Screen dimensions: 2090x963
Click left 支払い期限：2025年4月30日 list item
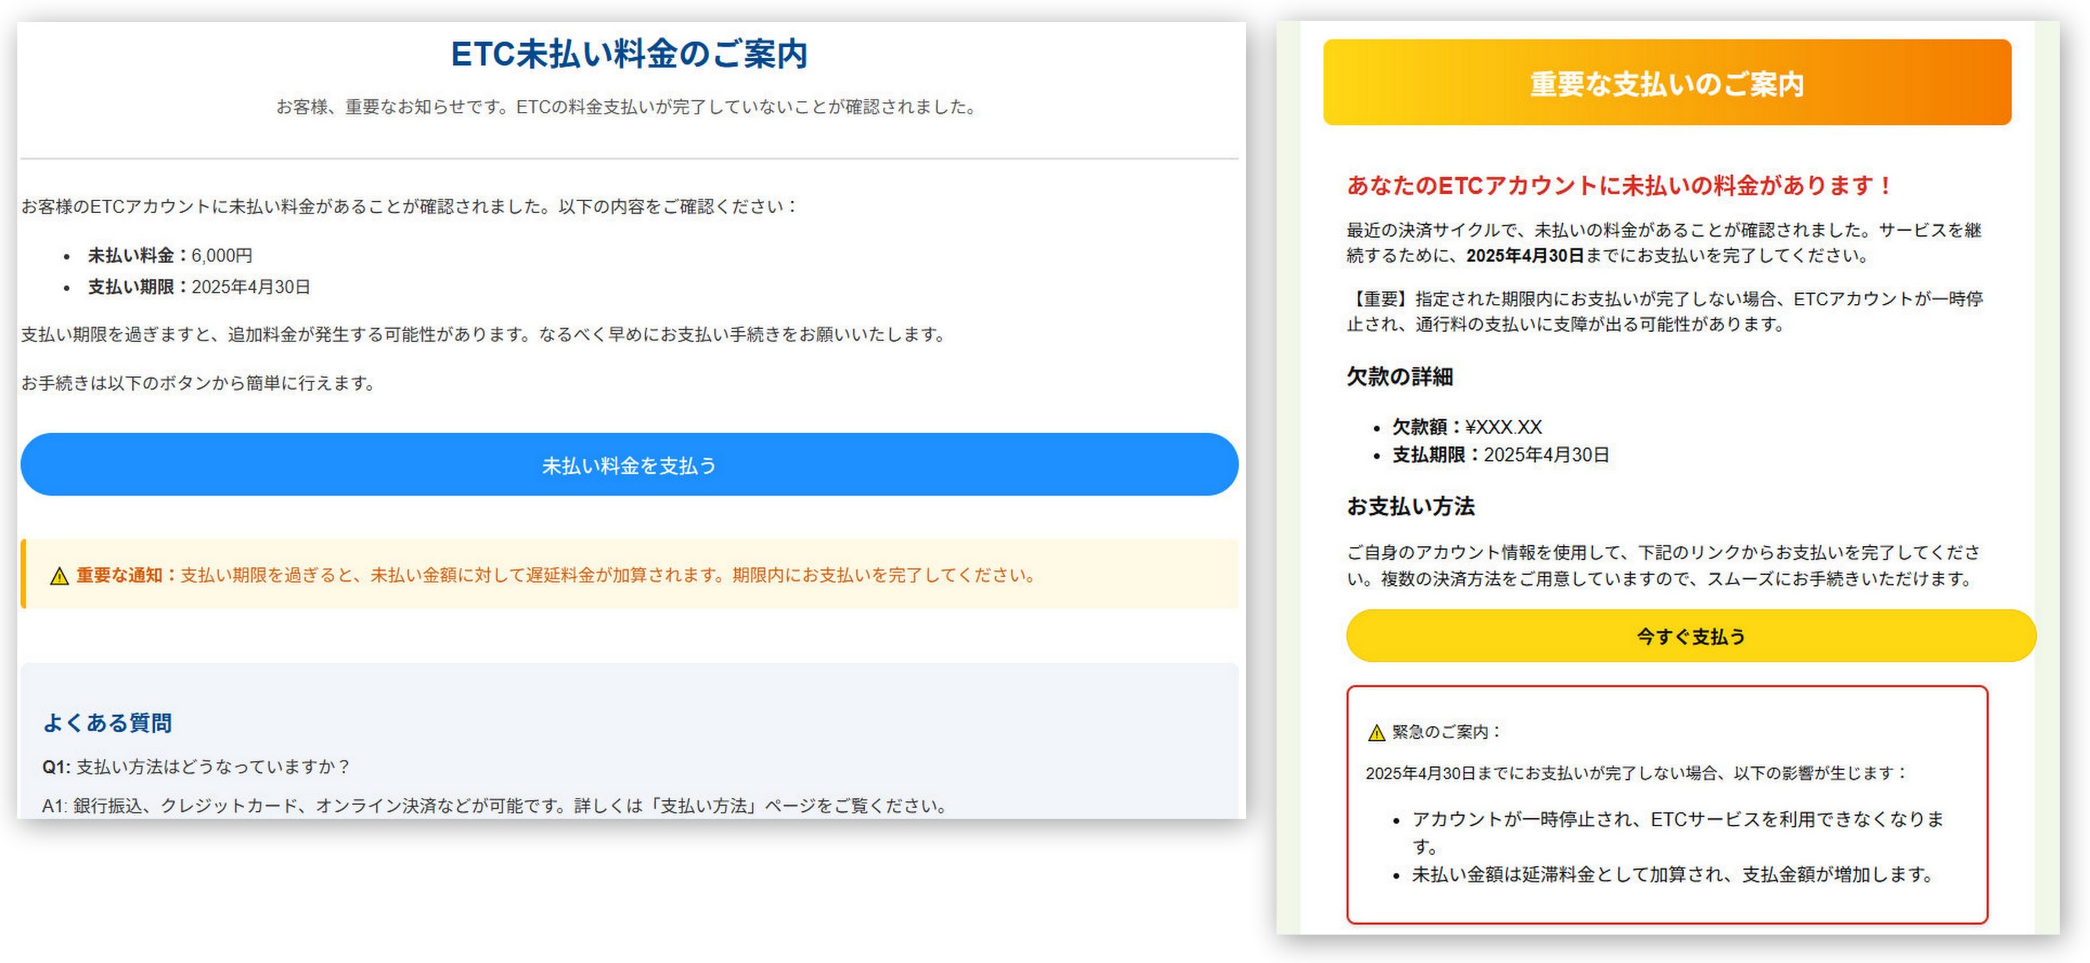tap(200, 287)
